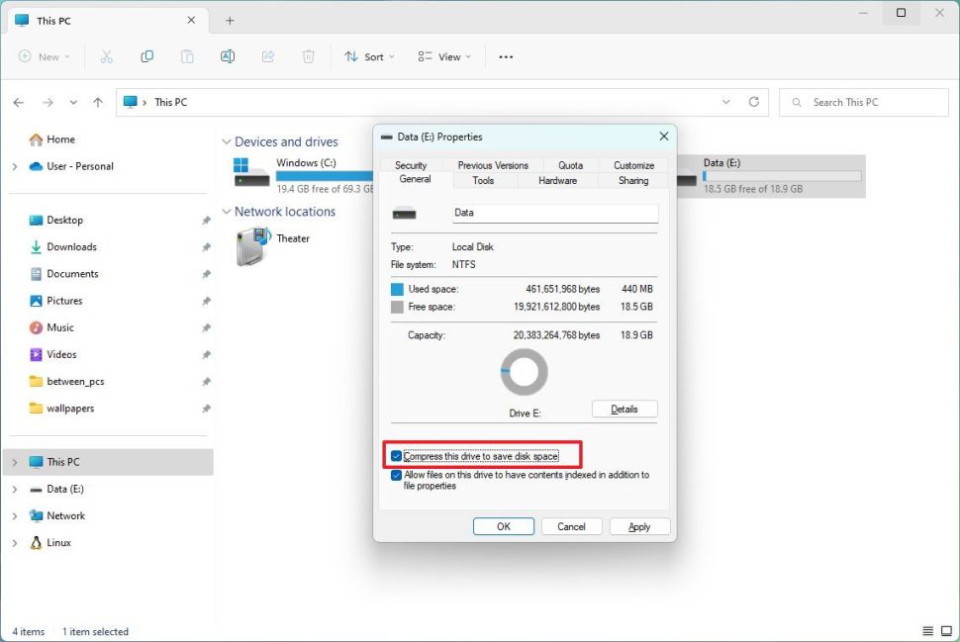Viewport: 960px width, 642px height.
Task: Click the Cut scissors icon in toolbar
Action: click(107, 56)
